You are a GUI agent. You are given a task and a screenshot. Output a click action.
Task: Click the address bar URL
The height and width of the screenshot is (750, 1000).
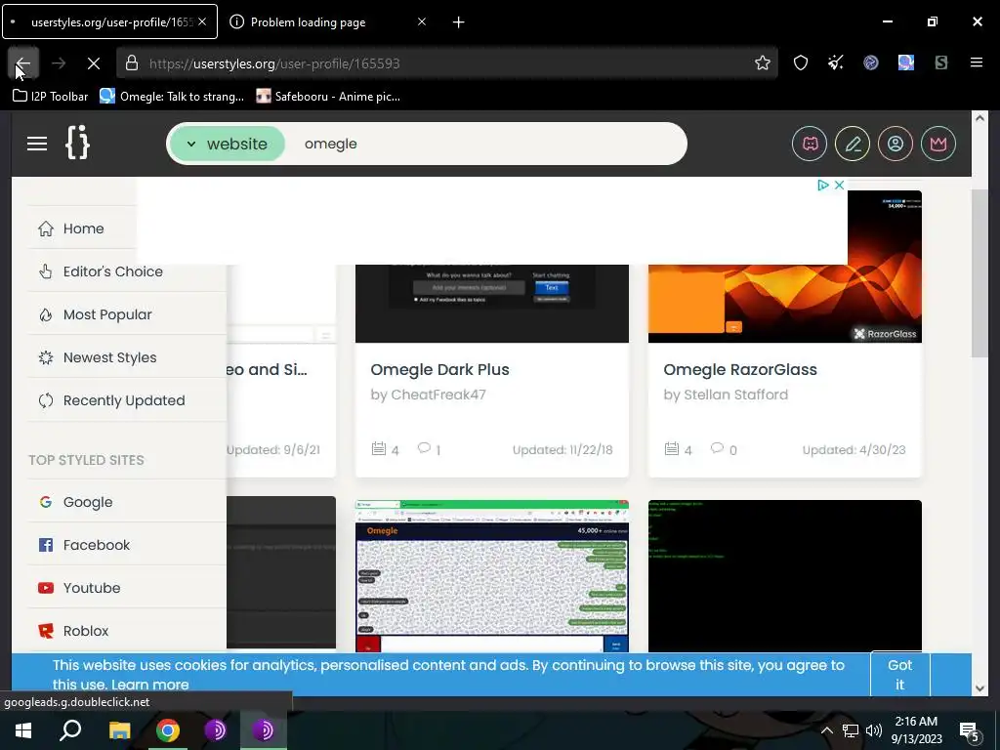coord(274,63)
